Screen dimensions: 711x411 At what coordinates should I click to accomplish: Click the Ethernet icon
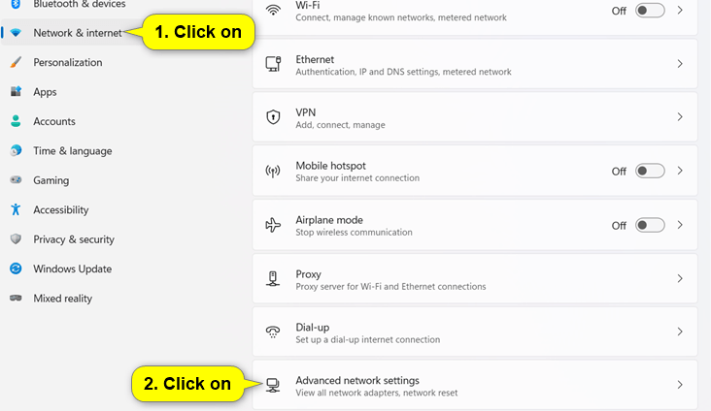point(274,63)
